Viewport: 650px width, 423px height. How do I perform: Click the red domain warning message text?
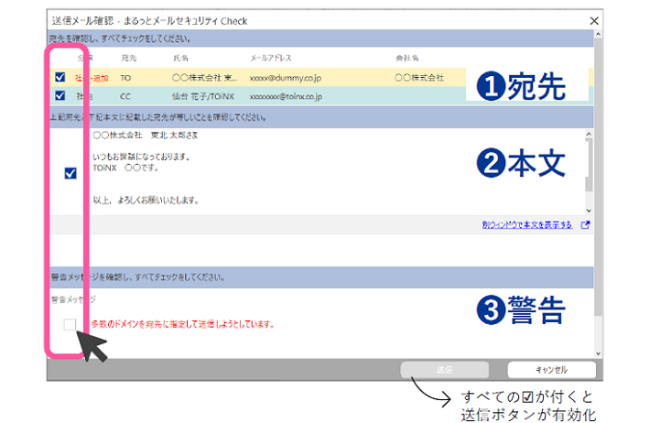[x=183, y=324]
